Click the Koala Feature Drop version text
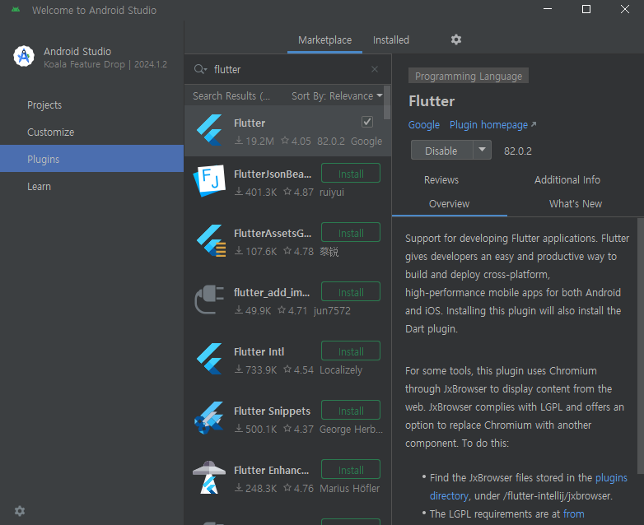This screenshot has width=644, height=525. (x=105, y=64)
